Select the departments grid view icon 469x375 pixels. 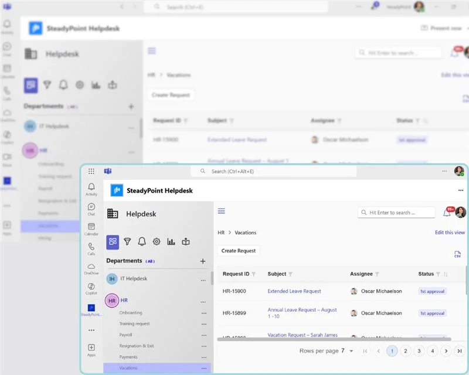[x=113, y=242]
